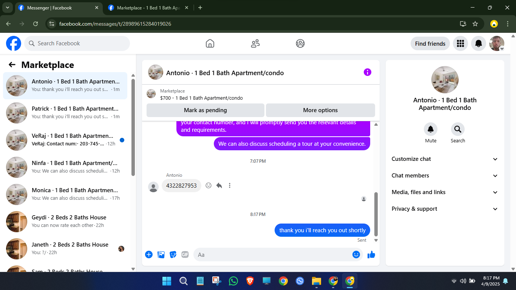Switch to the Marketplace browser tab
516x290 pixels.
tap(147, 8)
